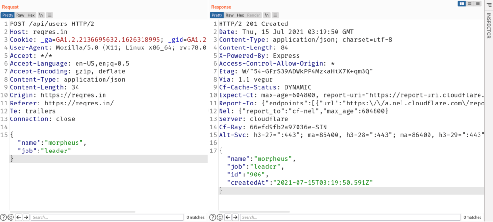493x222 pixels.
Task: Click Request horizontal scrollbar
Action: (72, 212)
